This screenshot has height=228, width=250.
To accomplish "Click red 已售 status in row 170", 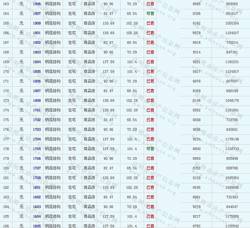I will pyautogui.click(x=150, y=71).
